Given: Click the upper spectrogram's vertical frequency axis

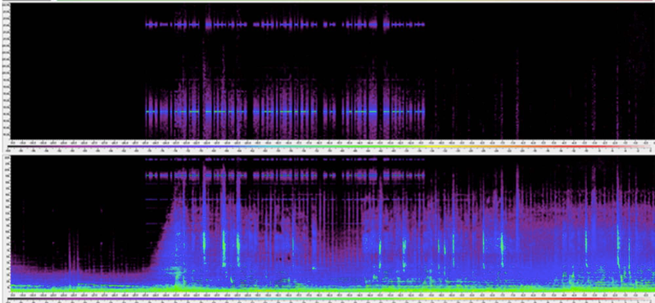Looking at the screenshot, I should click(6, 71).
